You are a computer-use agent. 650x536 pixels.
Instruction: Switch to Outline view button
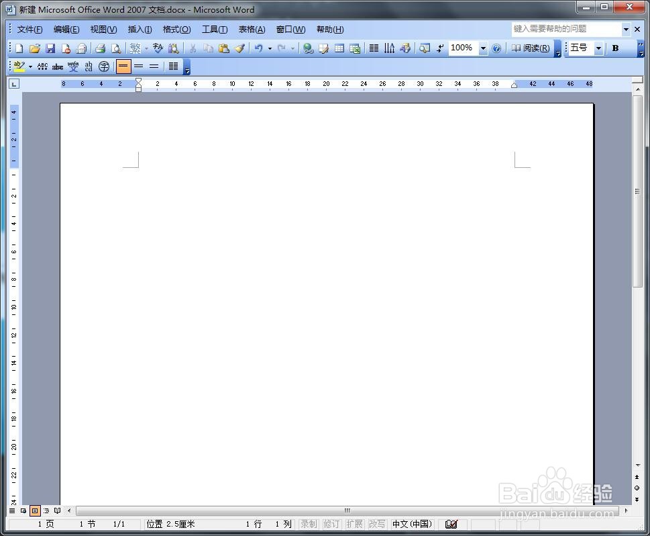(x=46, y=510)
